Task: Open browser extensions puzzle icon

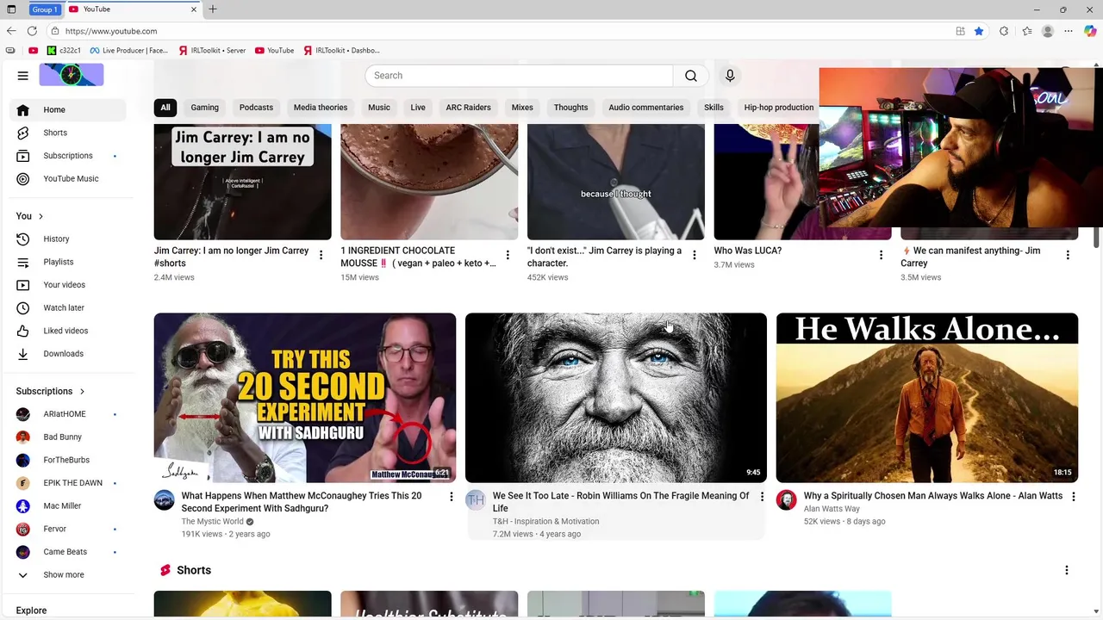Action: (x=1004, y=31)
